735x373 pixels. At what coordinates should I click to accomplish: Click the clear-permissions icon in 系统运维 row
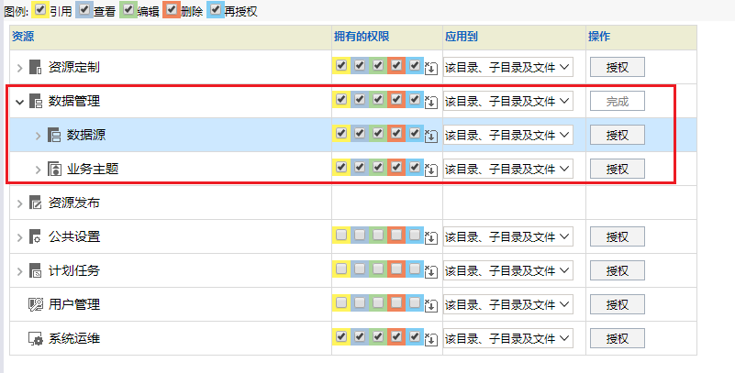[431, 340]
